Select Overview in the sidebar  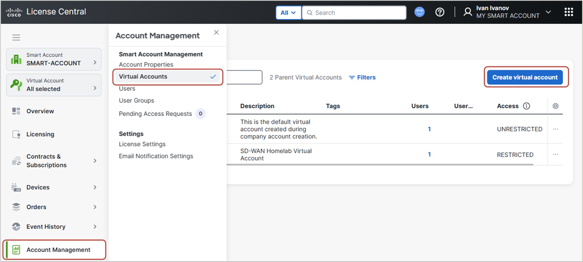pos(40,111)
